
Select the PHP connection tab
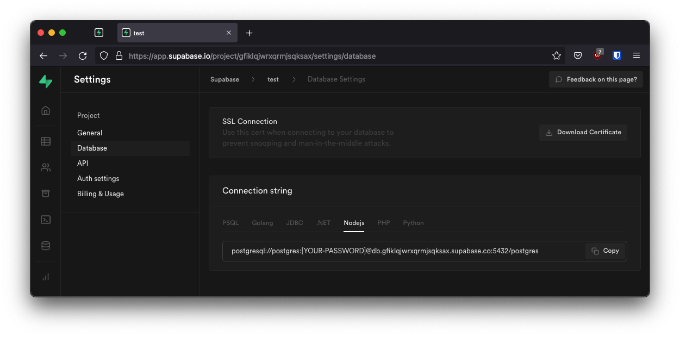tap(384, 223)
